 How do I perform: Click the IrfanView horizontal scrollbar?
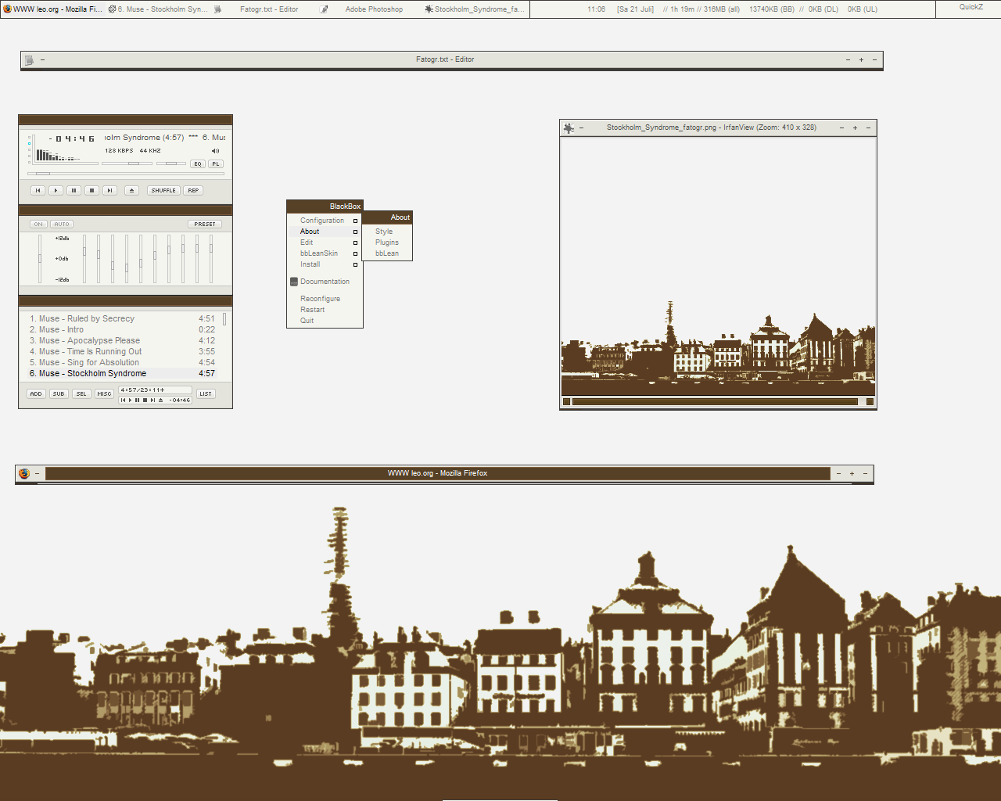(x=715, y=401)
